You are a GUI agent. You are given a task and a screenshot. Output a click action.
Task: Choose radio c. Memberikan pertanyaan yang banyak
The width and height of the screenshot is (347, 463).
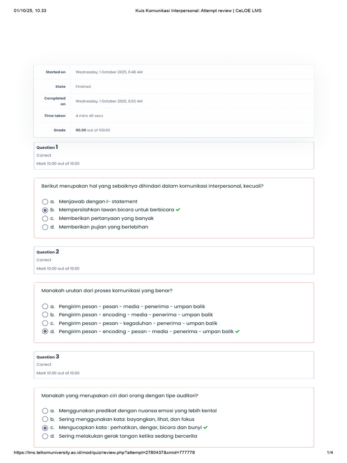point(45,218)
